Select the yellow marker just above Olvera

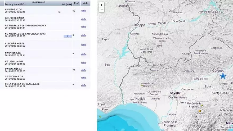200,111
